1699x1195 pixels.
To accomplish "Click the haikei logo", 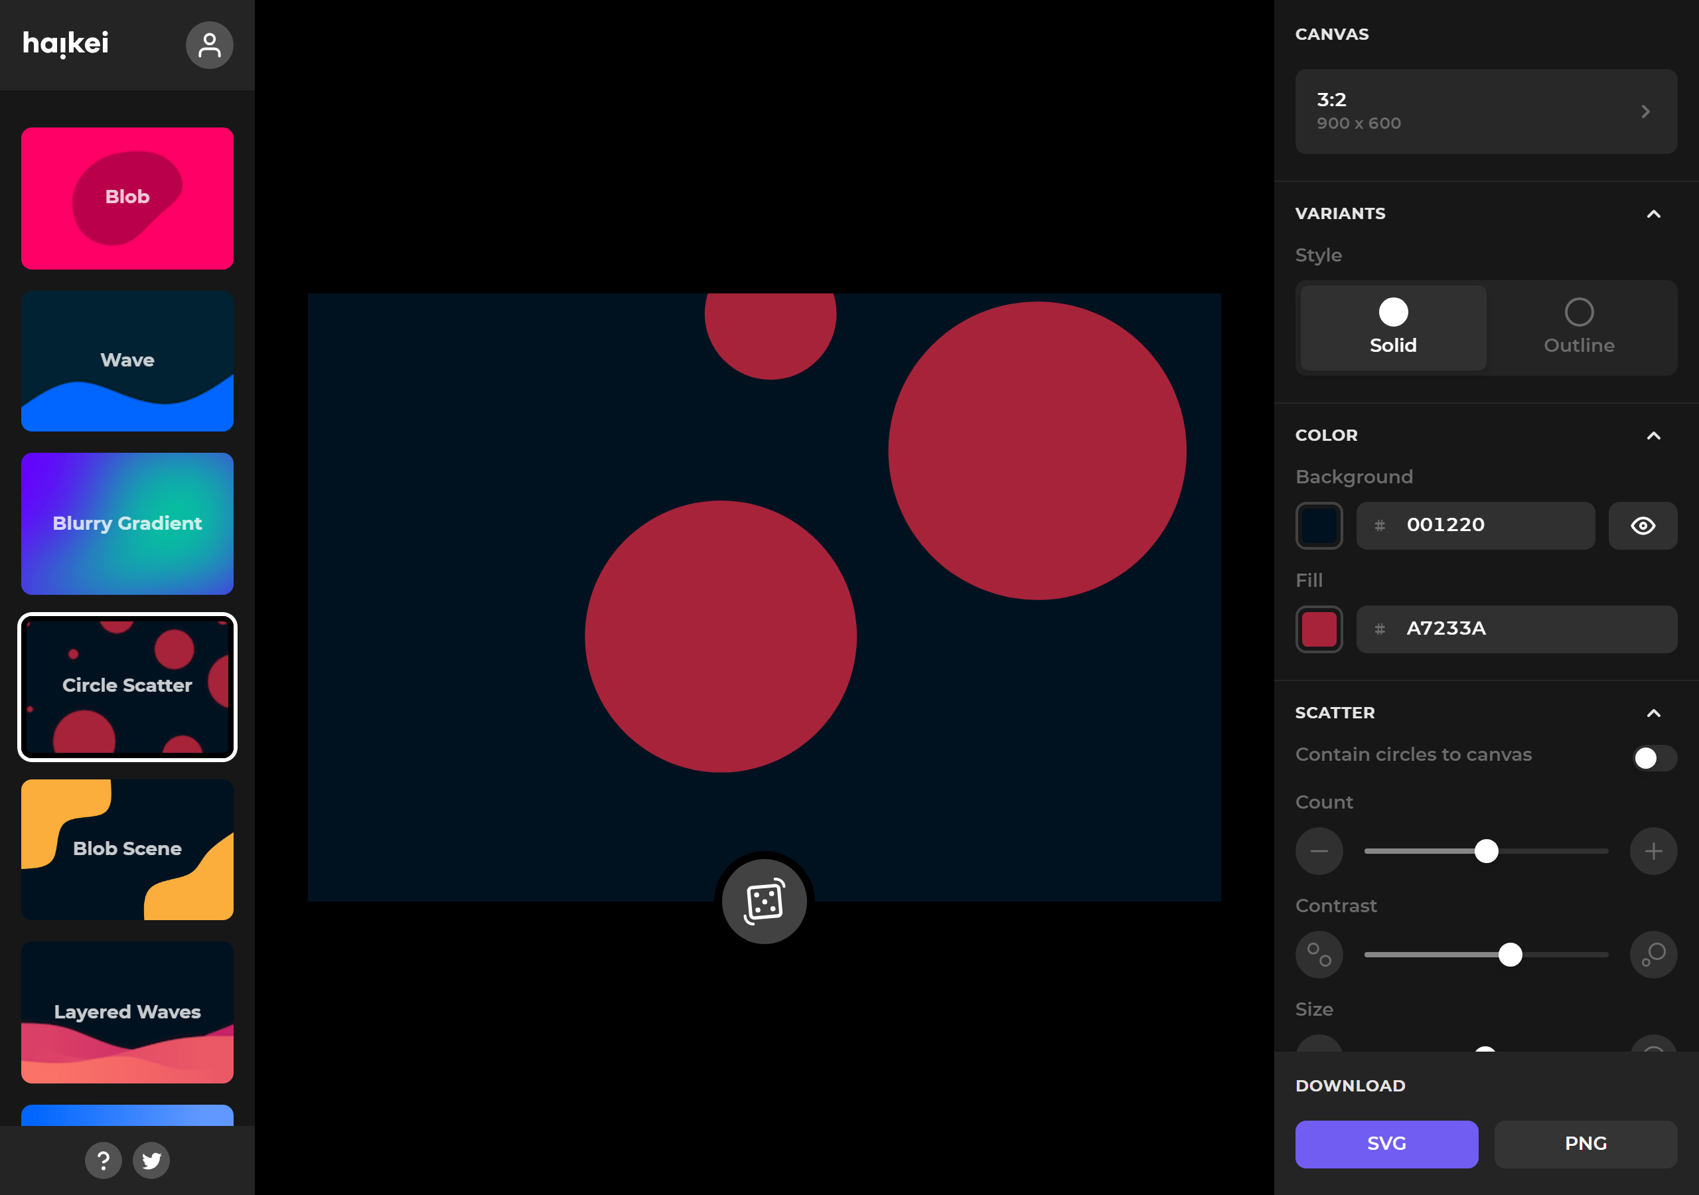I will pos(66,44).
